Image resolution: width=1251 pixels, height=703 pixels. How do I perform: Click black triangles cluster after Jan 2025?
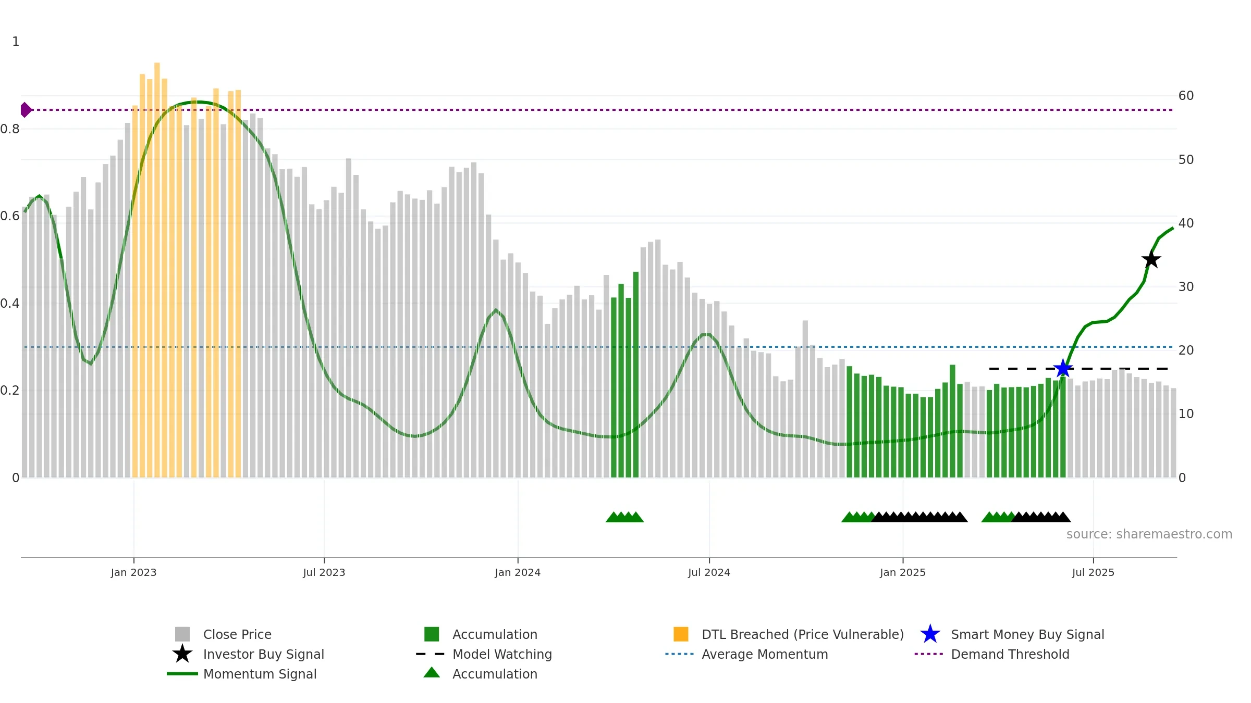pos(919,517)
